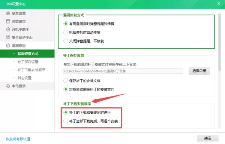Click the 补丁下载安装顺序 section heading
225x144 pixels.
click(77, 104)
